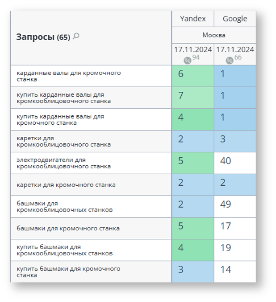Click the Yandex 17.11.2024 date header

[193, 49]
